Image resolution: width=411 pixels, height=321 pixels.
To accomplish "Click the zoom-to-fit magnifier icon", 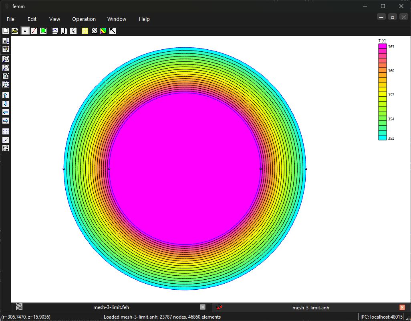I will pos(6,76).
